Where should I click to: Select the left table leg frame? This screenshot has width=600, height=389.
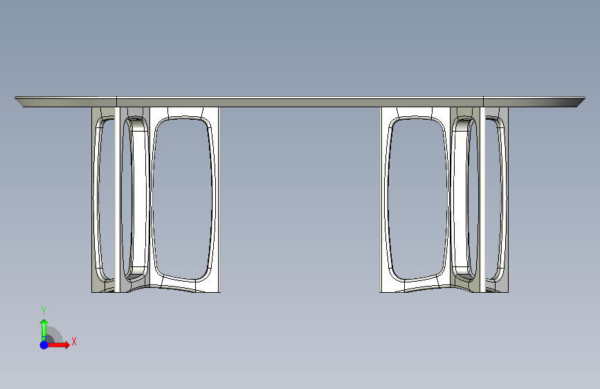[156, 200]
